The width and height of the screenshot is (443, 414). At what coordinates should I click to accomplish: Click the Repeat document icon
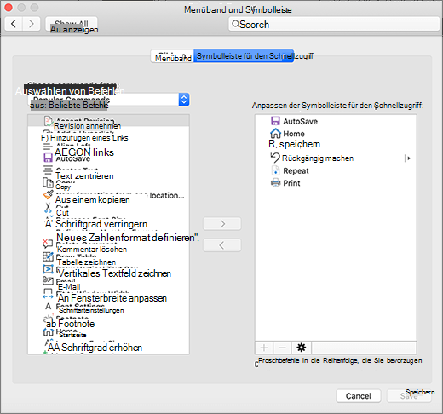275,170
